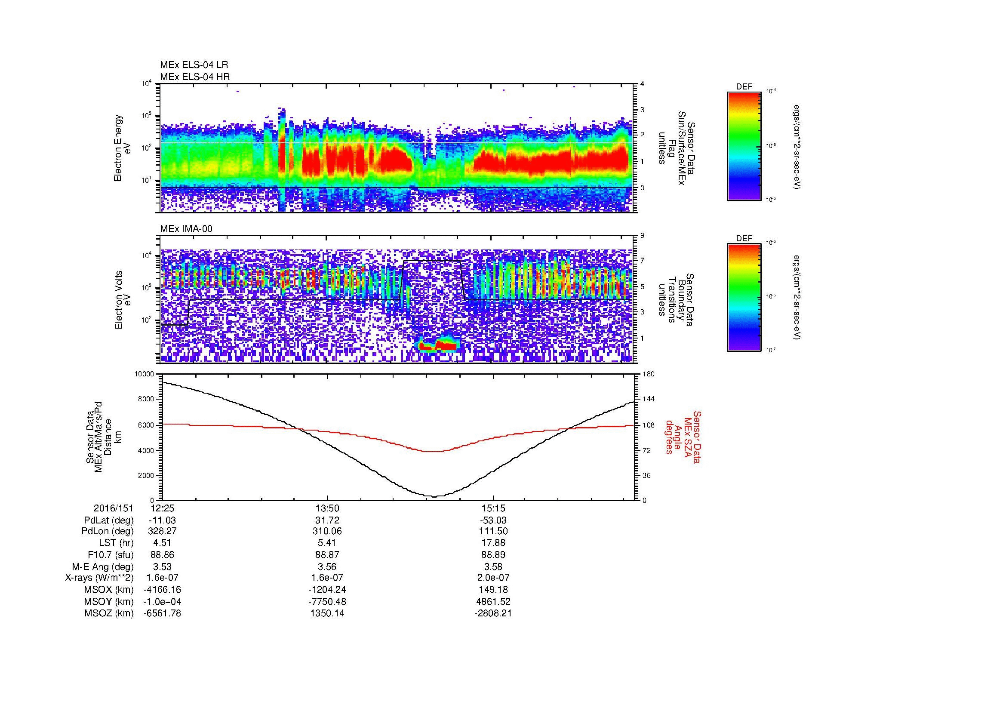Click the PdLat value 31.72
The width and height of the screenshot is (1006, 711).
tap(327, 520)
